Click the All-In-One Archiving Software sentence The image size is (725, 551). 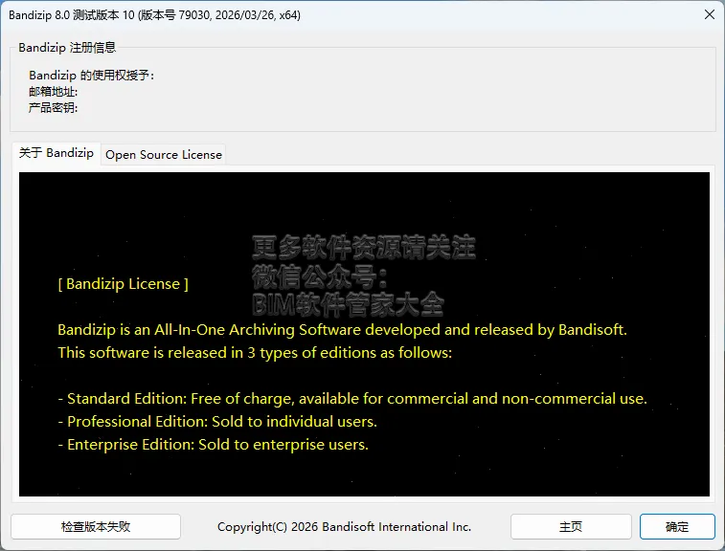(342, 330)
